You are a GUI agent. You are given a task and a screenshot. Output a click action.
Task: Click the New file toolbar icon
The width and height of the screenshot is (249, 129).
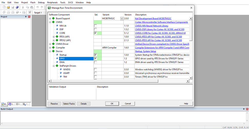[x=4, y=7]
